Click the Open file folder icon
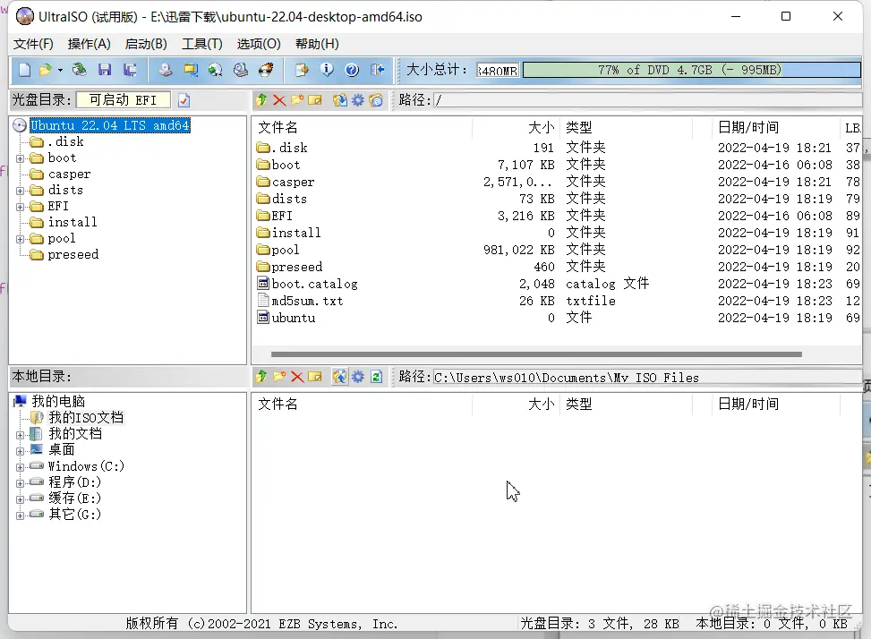The image size is (871, 639). [x=45, y=70]
